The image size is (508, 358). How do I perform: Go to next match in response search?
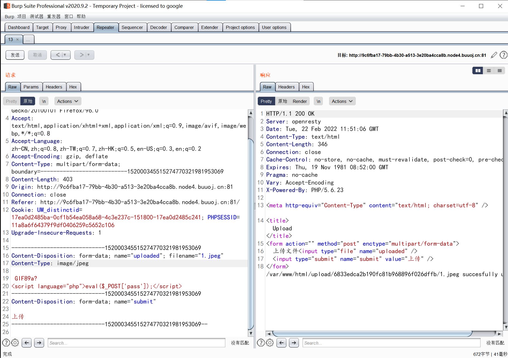(294, 343)
